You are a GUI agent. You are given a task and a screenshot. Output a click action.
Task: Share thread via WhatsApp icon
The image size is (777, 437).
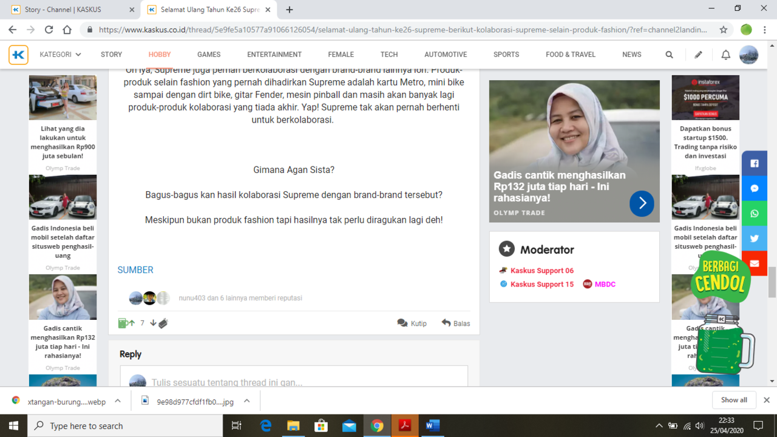(x=755, y=214)
